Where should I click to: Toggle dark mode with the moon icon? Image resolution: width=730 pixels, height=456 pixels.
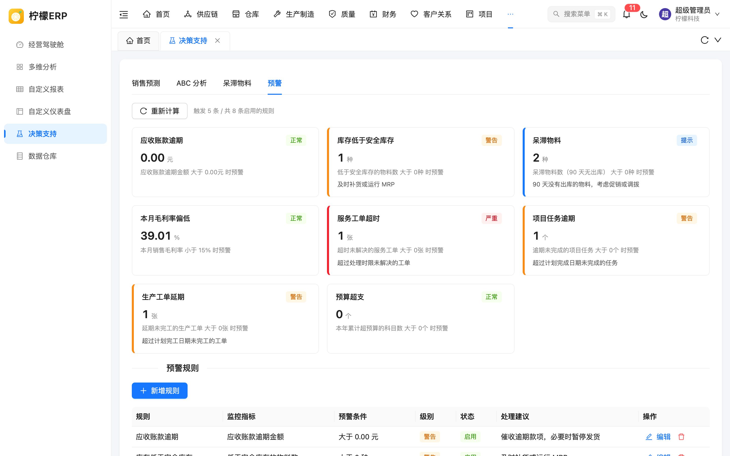[x=644, y=14]
